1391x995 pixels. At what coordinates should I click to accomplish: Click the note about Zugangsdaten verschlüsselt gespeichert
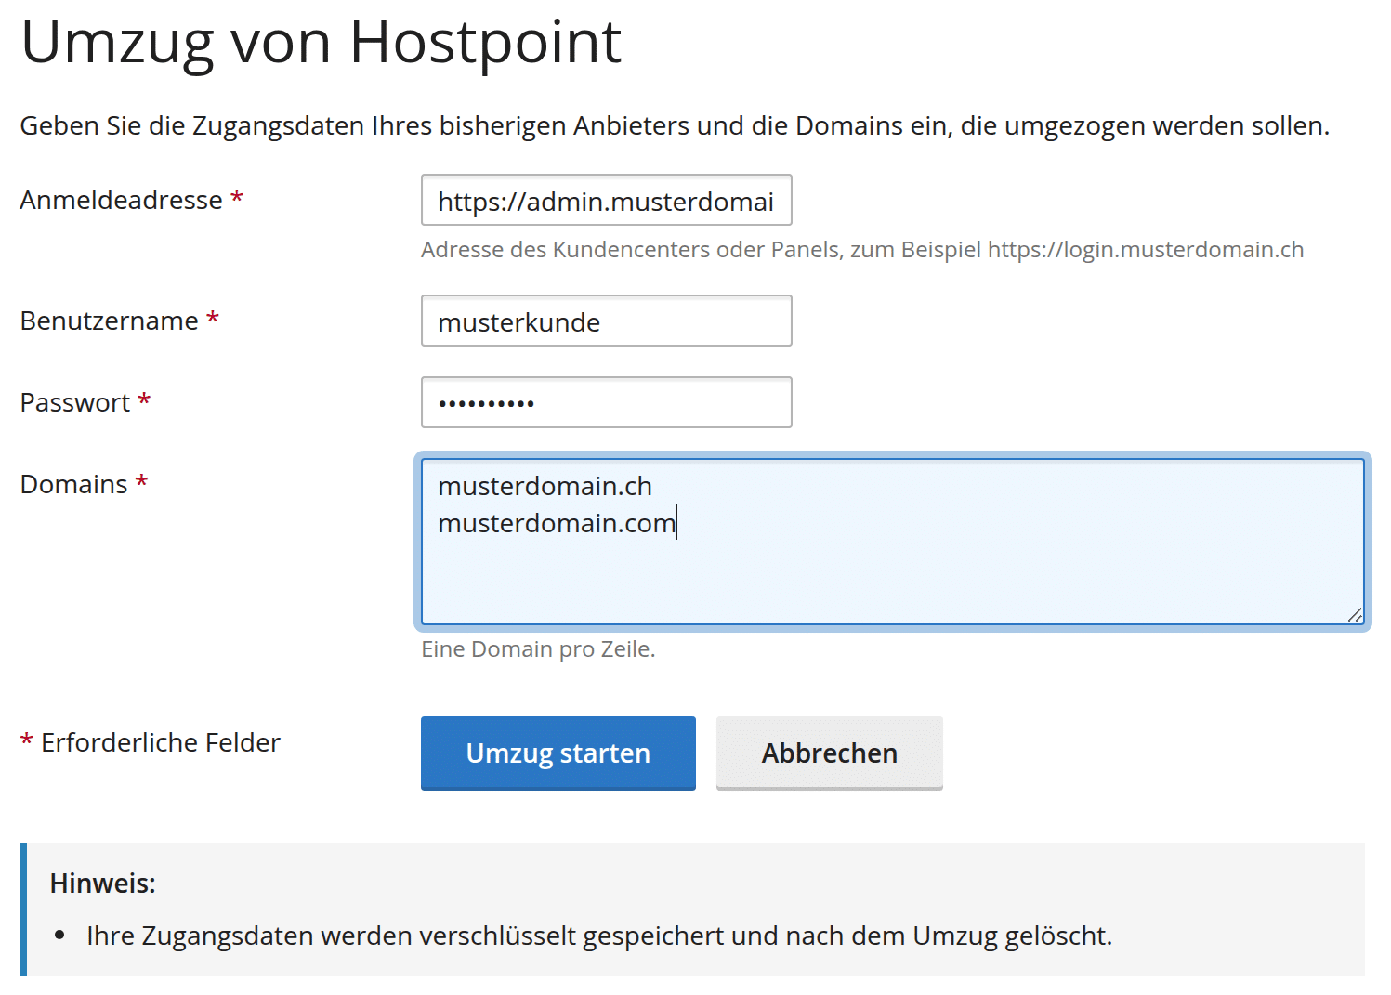599,936
